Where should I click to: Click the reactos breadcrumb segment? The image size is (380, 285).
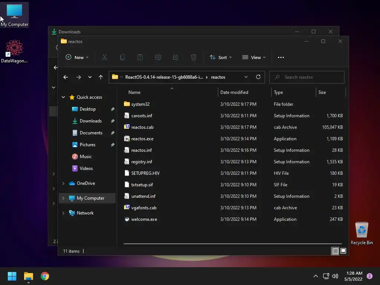pyautogui.click(x=218, y=77)
